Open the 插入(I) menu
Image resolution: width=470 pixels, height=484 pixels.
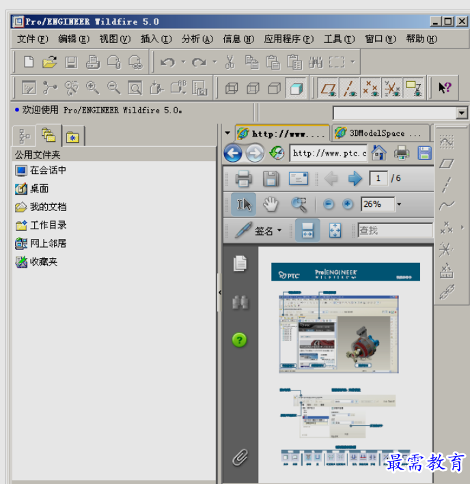(156, 39)
